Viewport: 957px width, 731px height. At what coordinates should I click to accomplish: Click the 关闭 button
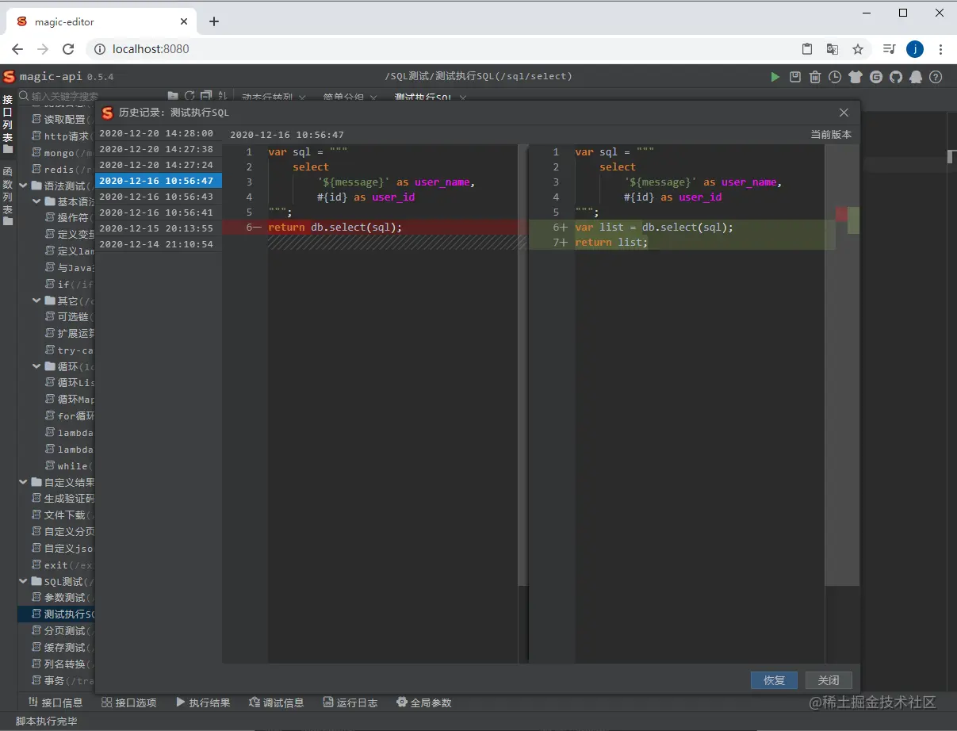point(829,680)
